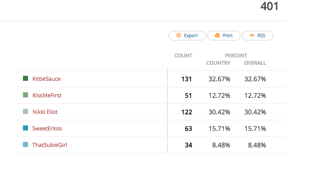309x175 pixels.
Task: Select SweetErkos blue swatch
Action: click(x=25, y=128)
